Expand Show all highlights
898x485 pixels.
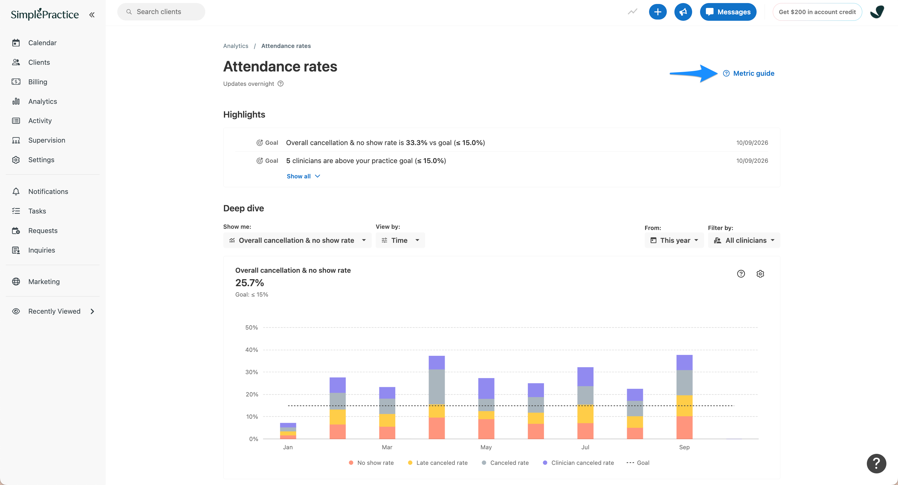303,177
